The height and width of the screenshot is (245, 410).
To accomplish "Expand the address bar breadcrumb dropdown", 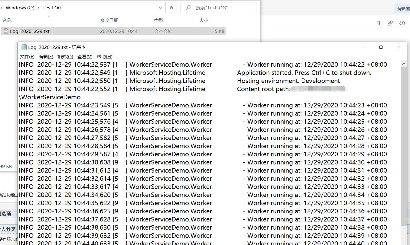I will tap(160, 8).
